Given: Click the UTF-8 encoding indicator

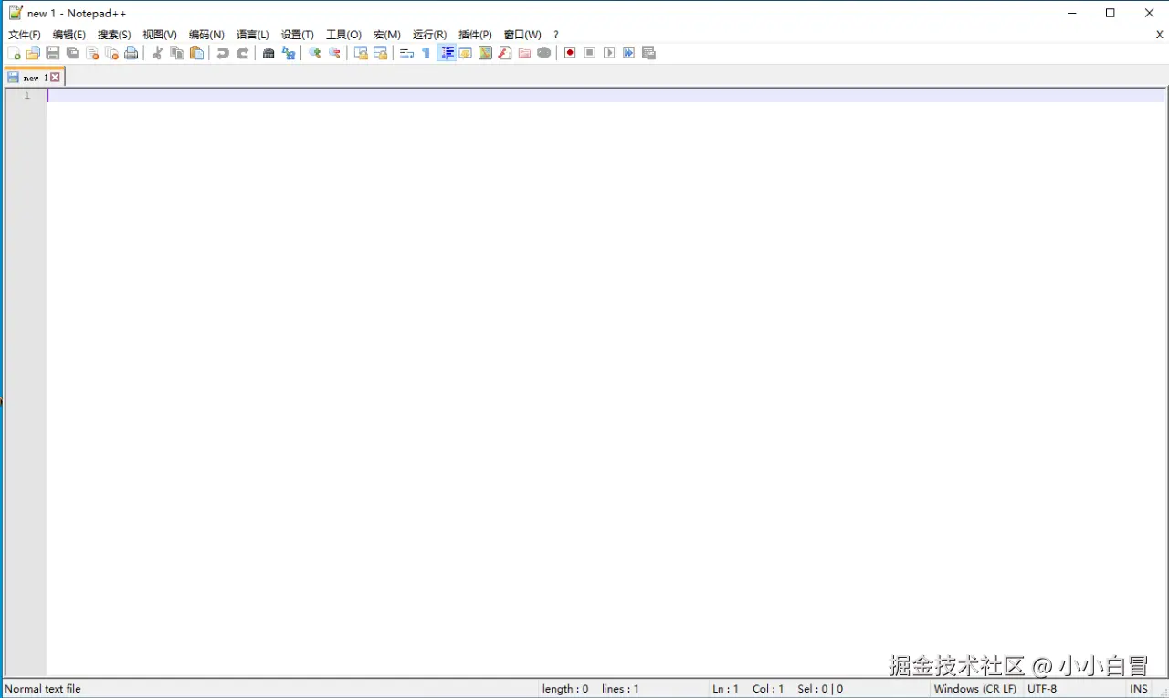Looking at the screenshot, I should click(1042, 689).
